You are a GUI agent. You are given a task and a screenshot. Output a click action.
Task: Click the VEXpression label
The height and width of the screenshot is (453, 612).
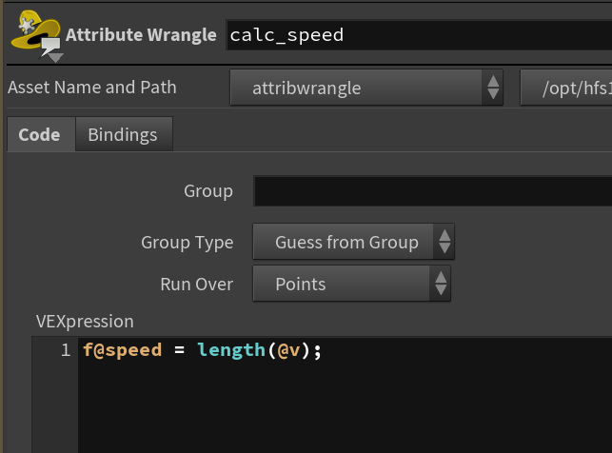(85, 322)
